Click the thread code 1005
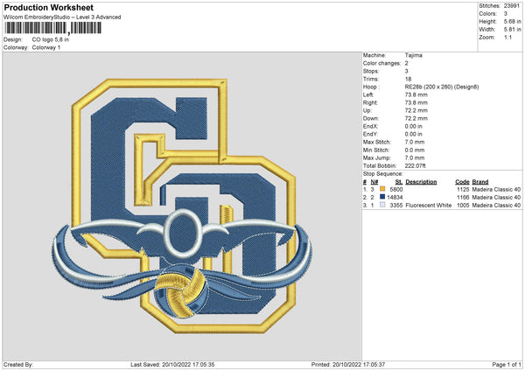525x371 pixels. (x=463, y=206)
